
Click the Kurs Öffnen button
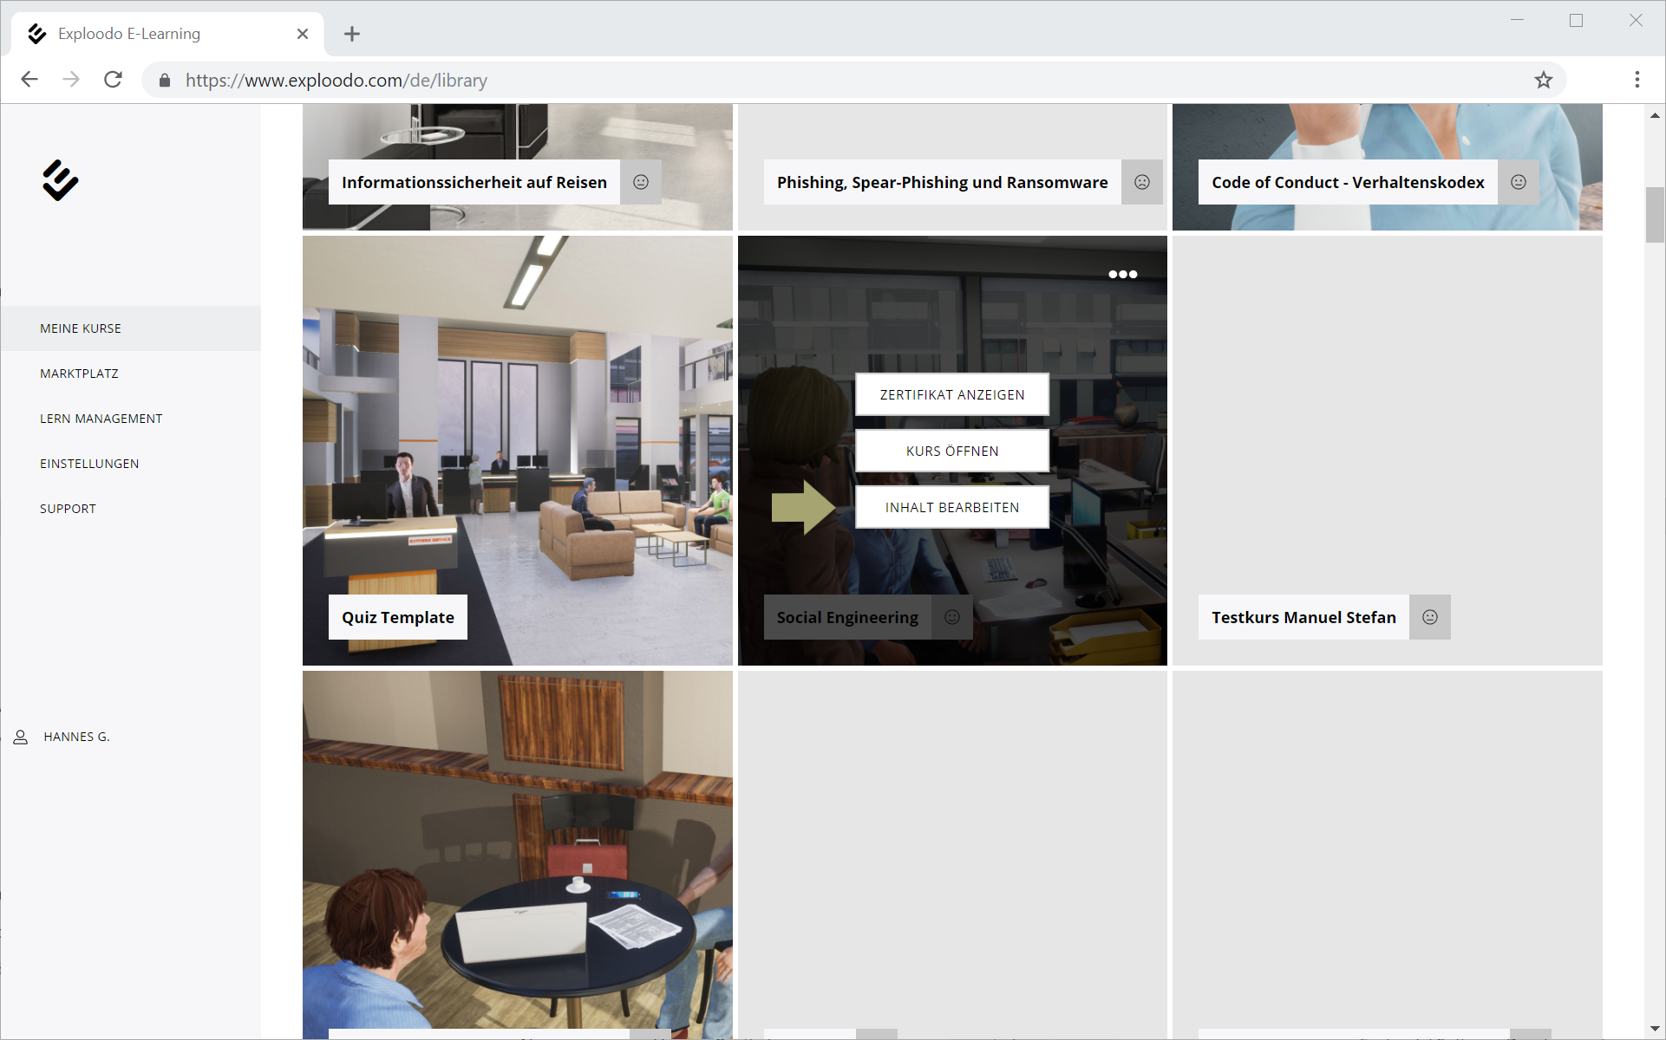coord(952,451)
